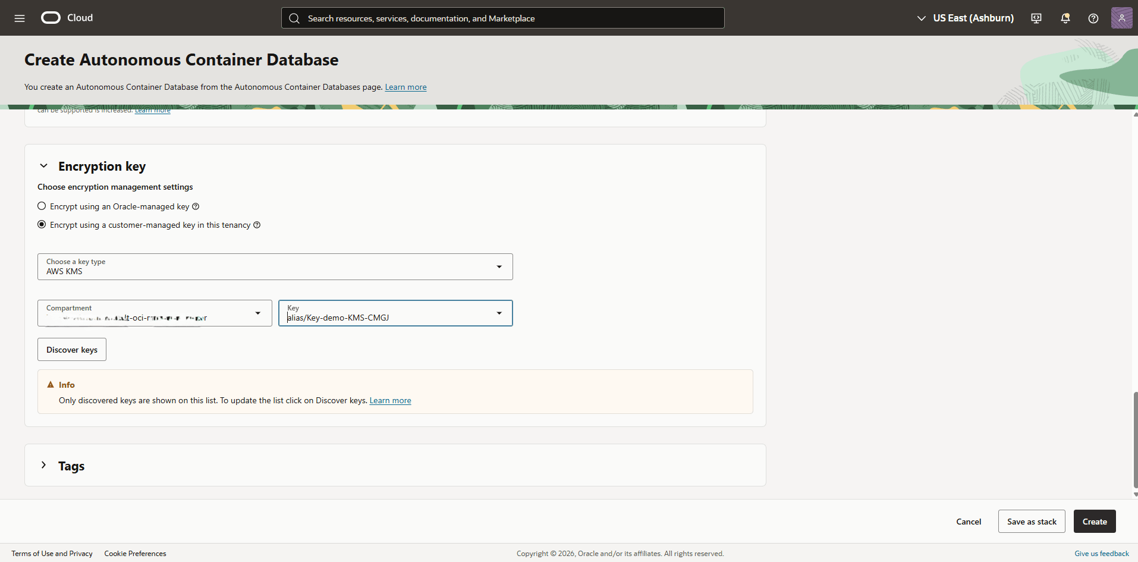1138x562 pixels.
Task: Open the user profile avatar menu
Action: tap(1123, 18)
